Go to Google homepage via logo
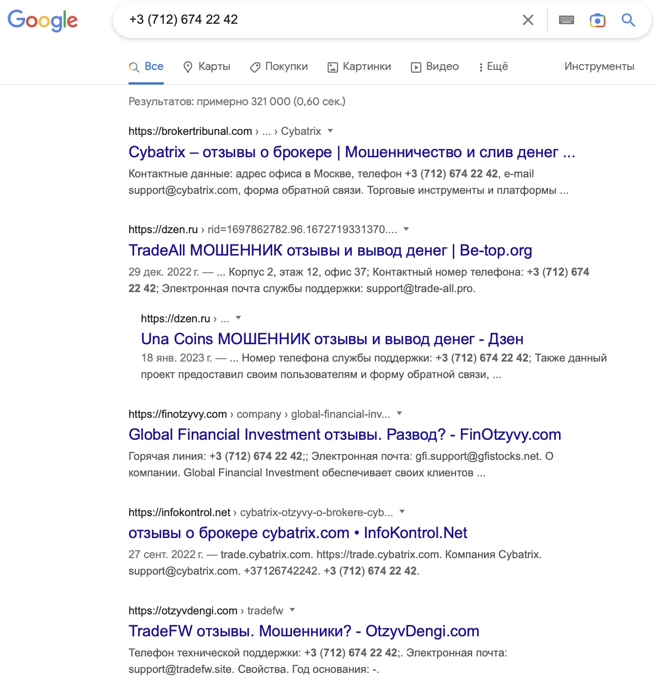The width and height of the screenshot is (656, 693). point(43,21)
